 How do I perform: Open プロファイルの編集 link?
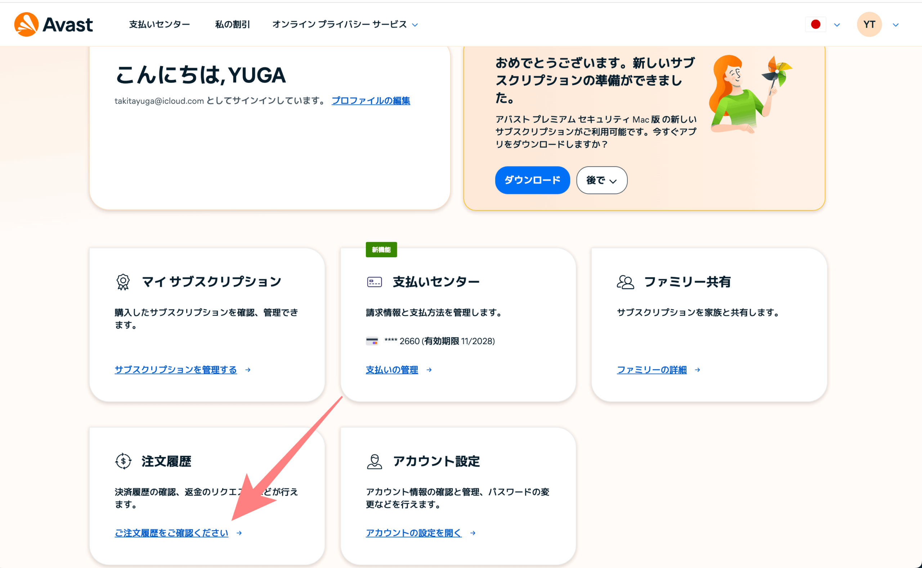(x=371, y=101)
